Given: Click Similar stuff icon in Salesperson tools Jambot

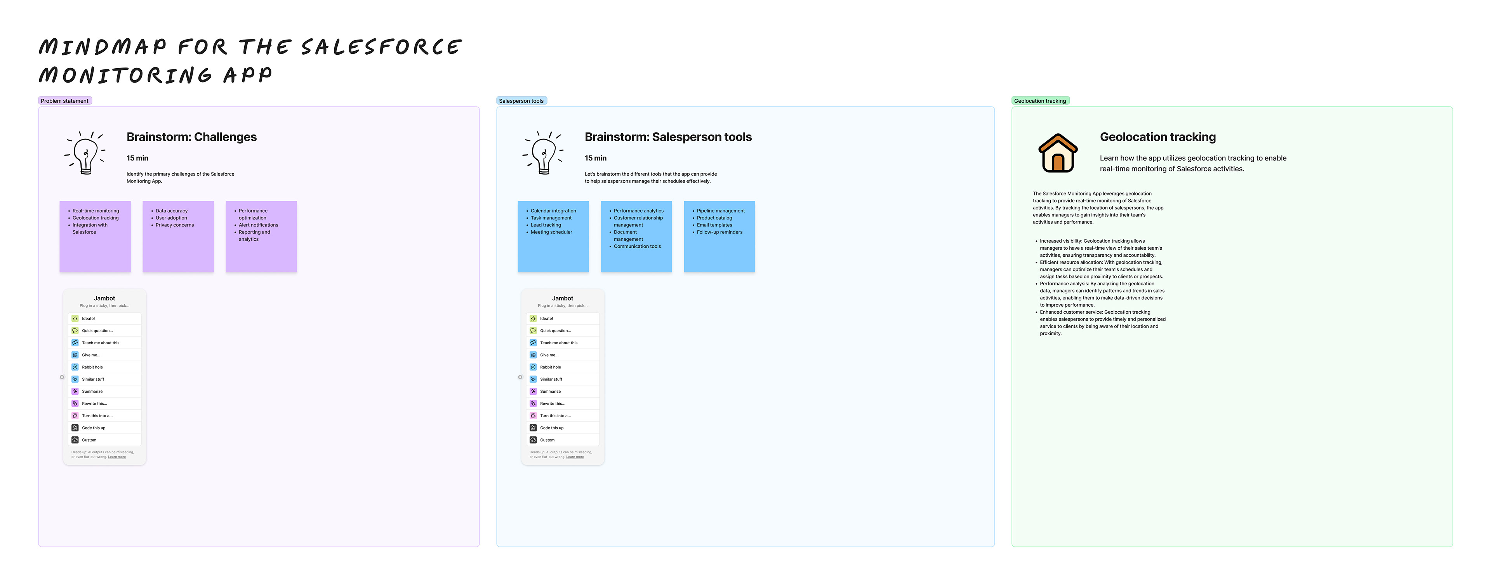Looking at the screenshot, I should 533,379.
